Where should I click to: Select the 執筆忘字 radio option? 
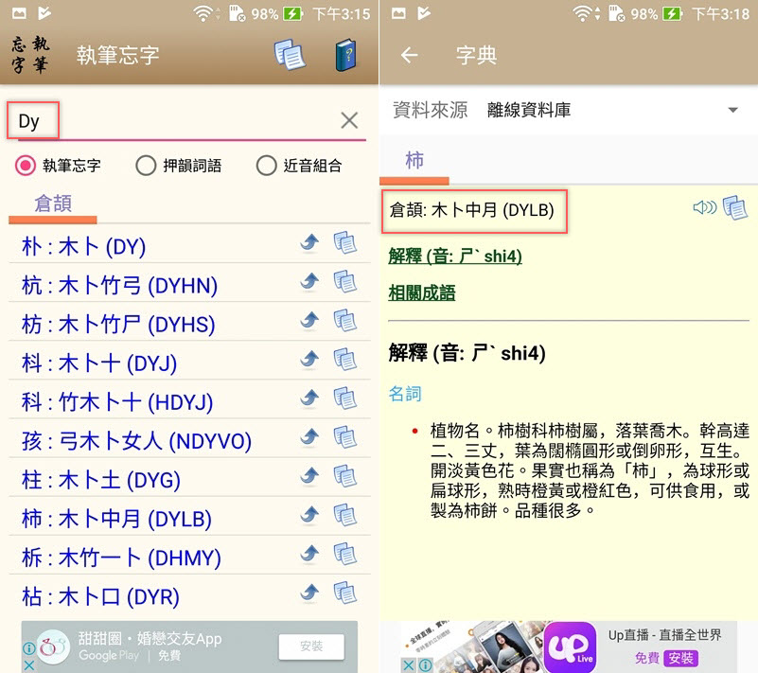point(26,166)
